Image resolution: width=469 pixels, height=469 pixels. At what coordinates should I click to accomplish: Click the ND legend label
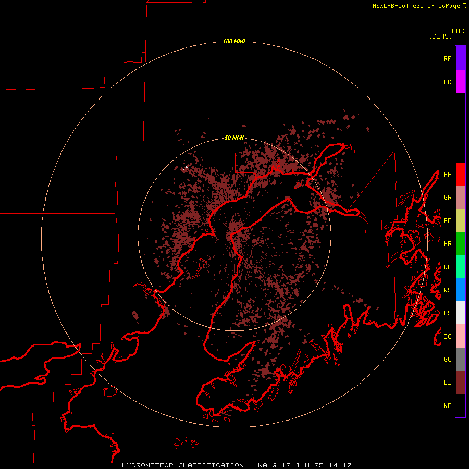pyautogui.click(x=447, y=406)
